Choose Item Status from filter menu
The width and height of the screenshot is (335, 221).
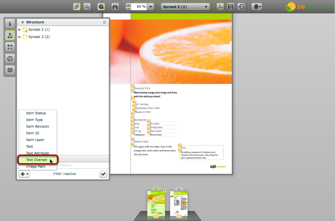(x=36, y=113)
